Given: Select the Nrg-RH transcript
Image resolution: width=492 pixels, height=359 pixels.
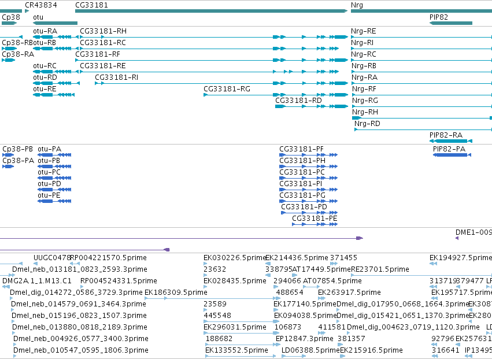Looking at the screenshot, I should click(365, 112).
